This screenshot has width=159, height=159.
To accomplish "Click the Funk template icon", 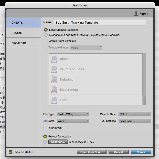I will coord(54,100).
